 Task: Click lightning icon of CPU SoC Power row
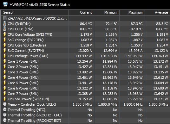pos(4,99)
